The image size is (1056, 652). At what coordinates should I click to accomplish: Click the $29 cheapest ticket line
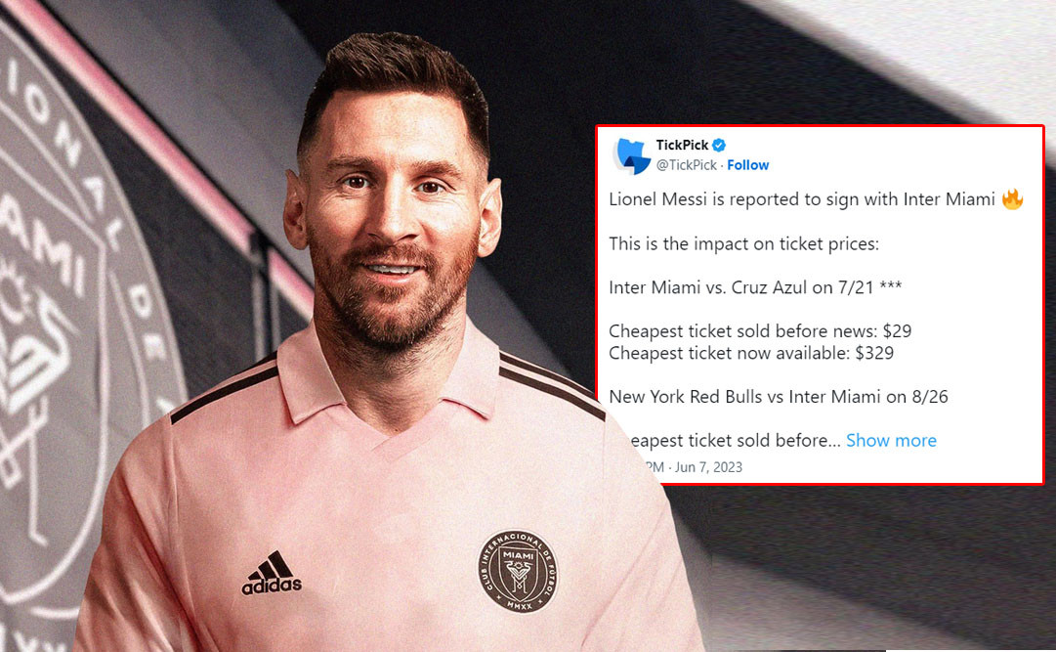760,331
